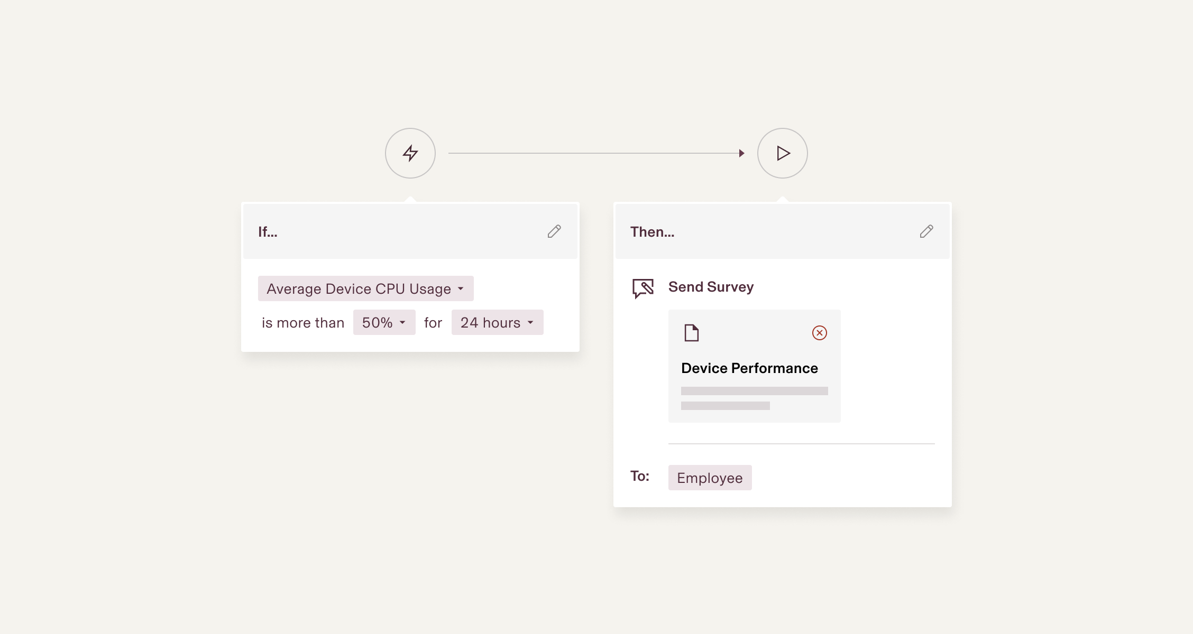Select the Device Performance survey title
Image resolution: width=1193 pixels, height=634 pixels.
click(749, 368)
